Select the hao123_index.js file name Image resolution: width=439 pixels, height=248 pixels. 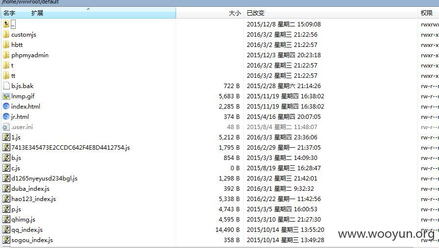pos(33,199)
